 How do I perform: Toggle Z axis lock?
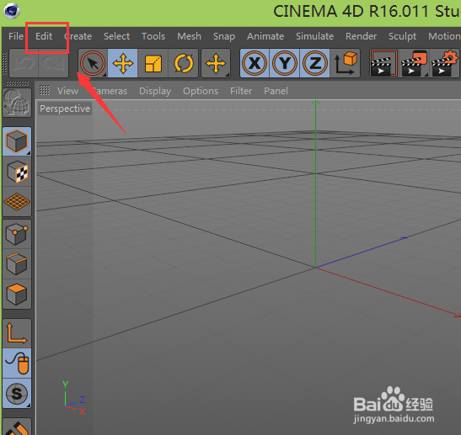315,63
